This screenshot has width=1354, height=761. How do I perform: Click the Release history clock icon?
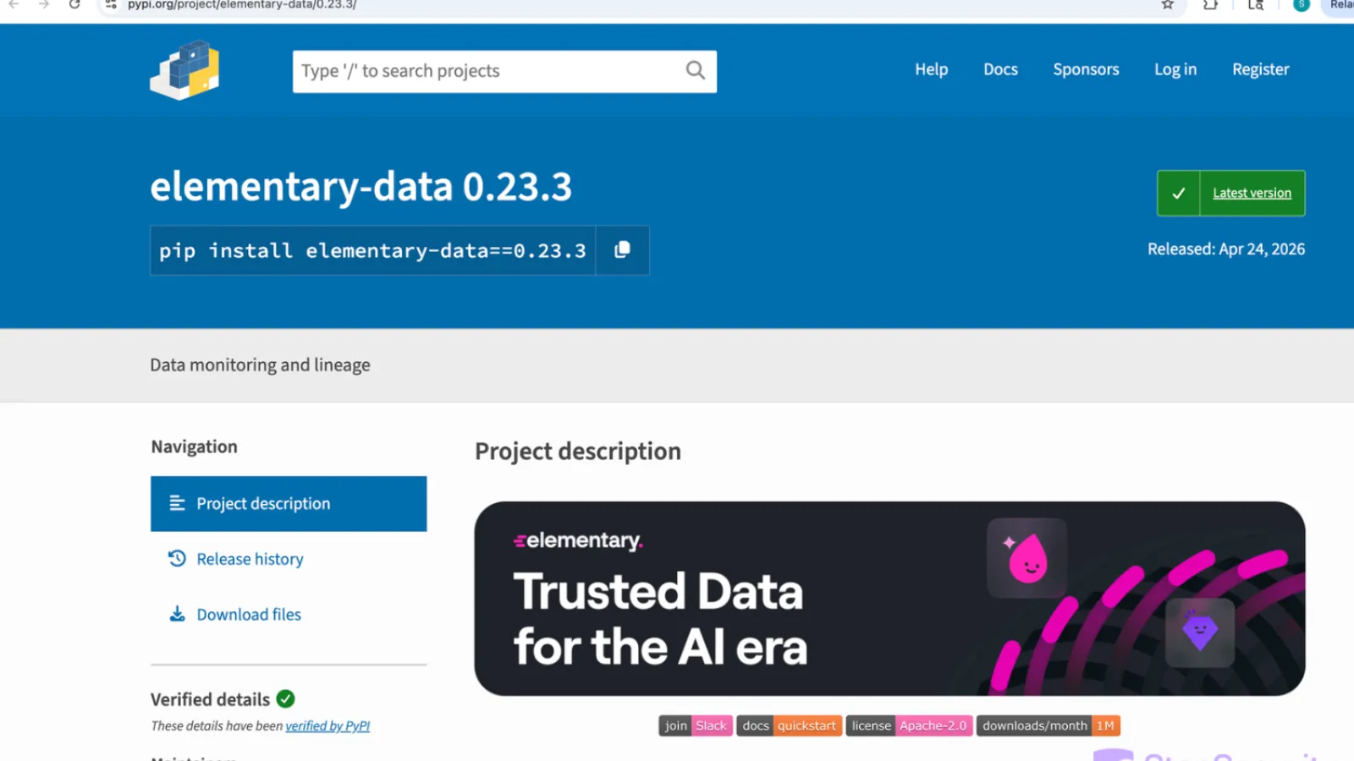(177, 559)
